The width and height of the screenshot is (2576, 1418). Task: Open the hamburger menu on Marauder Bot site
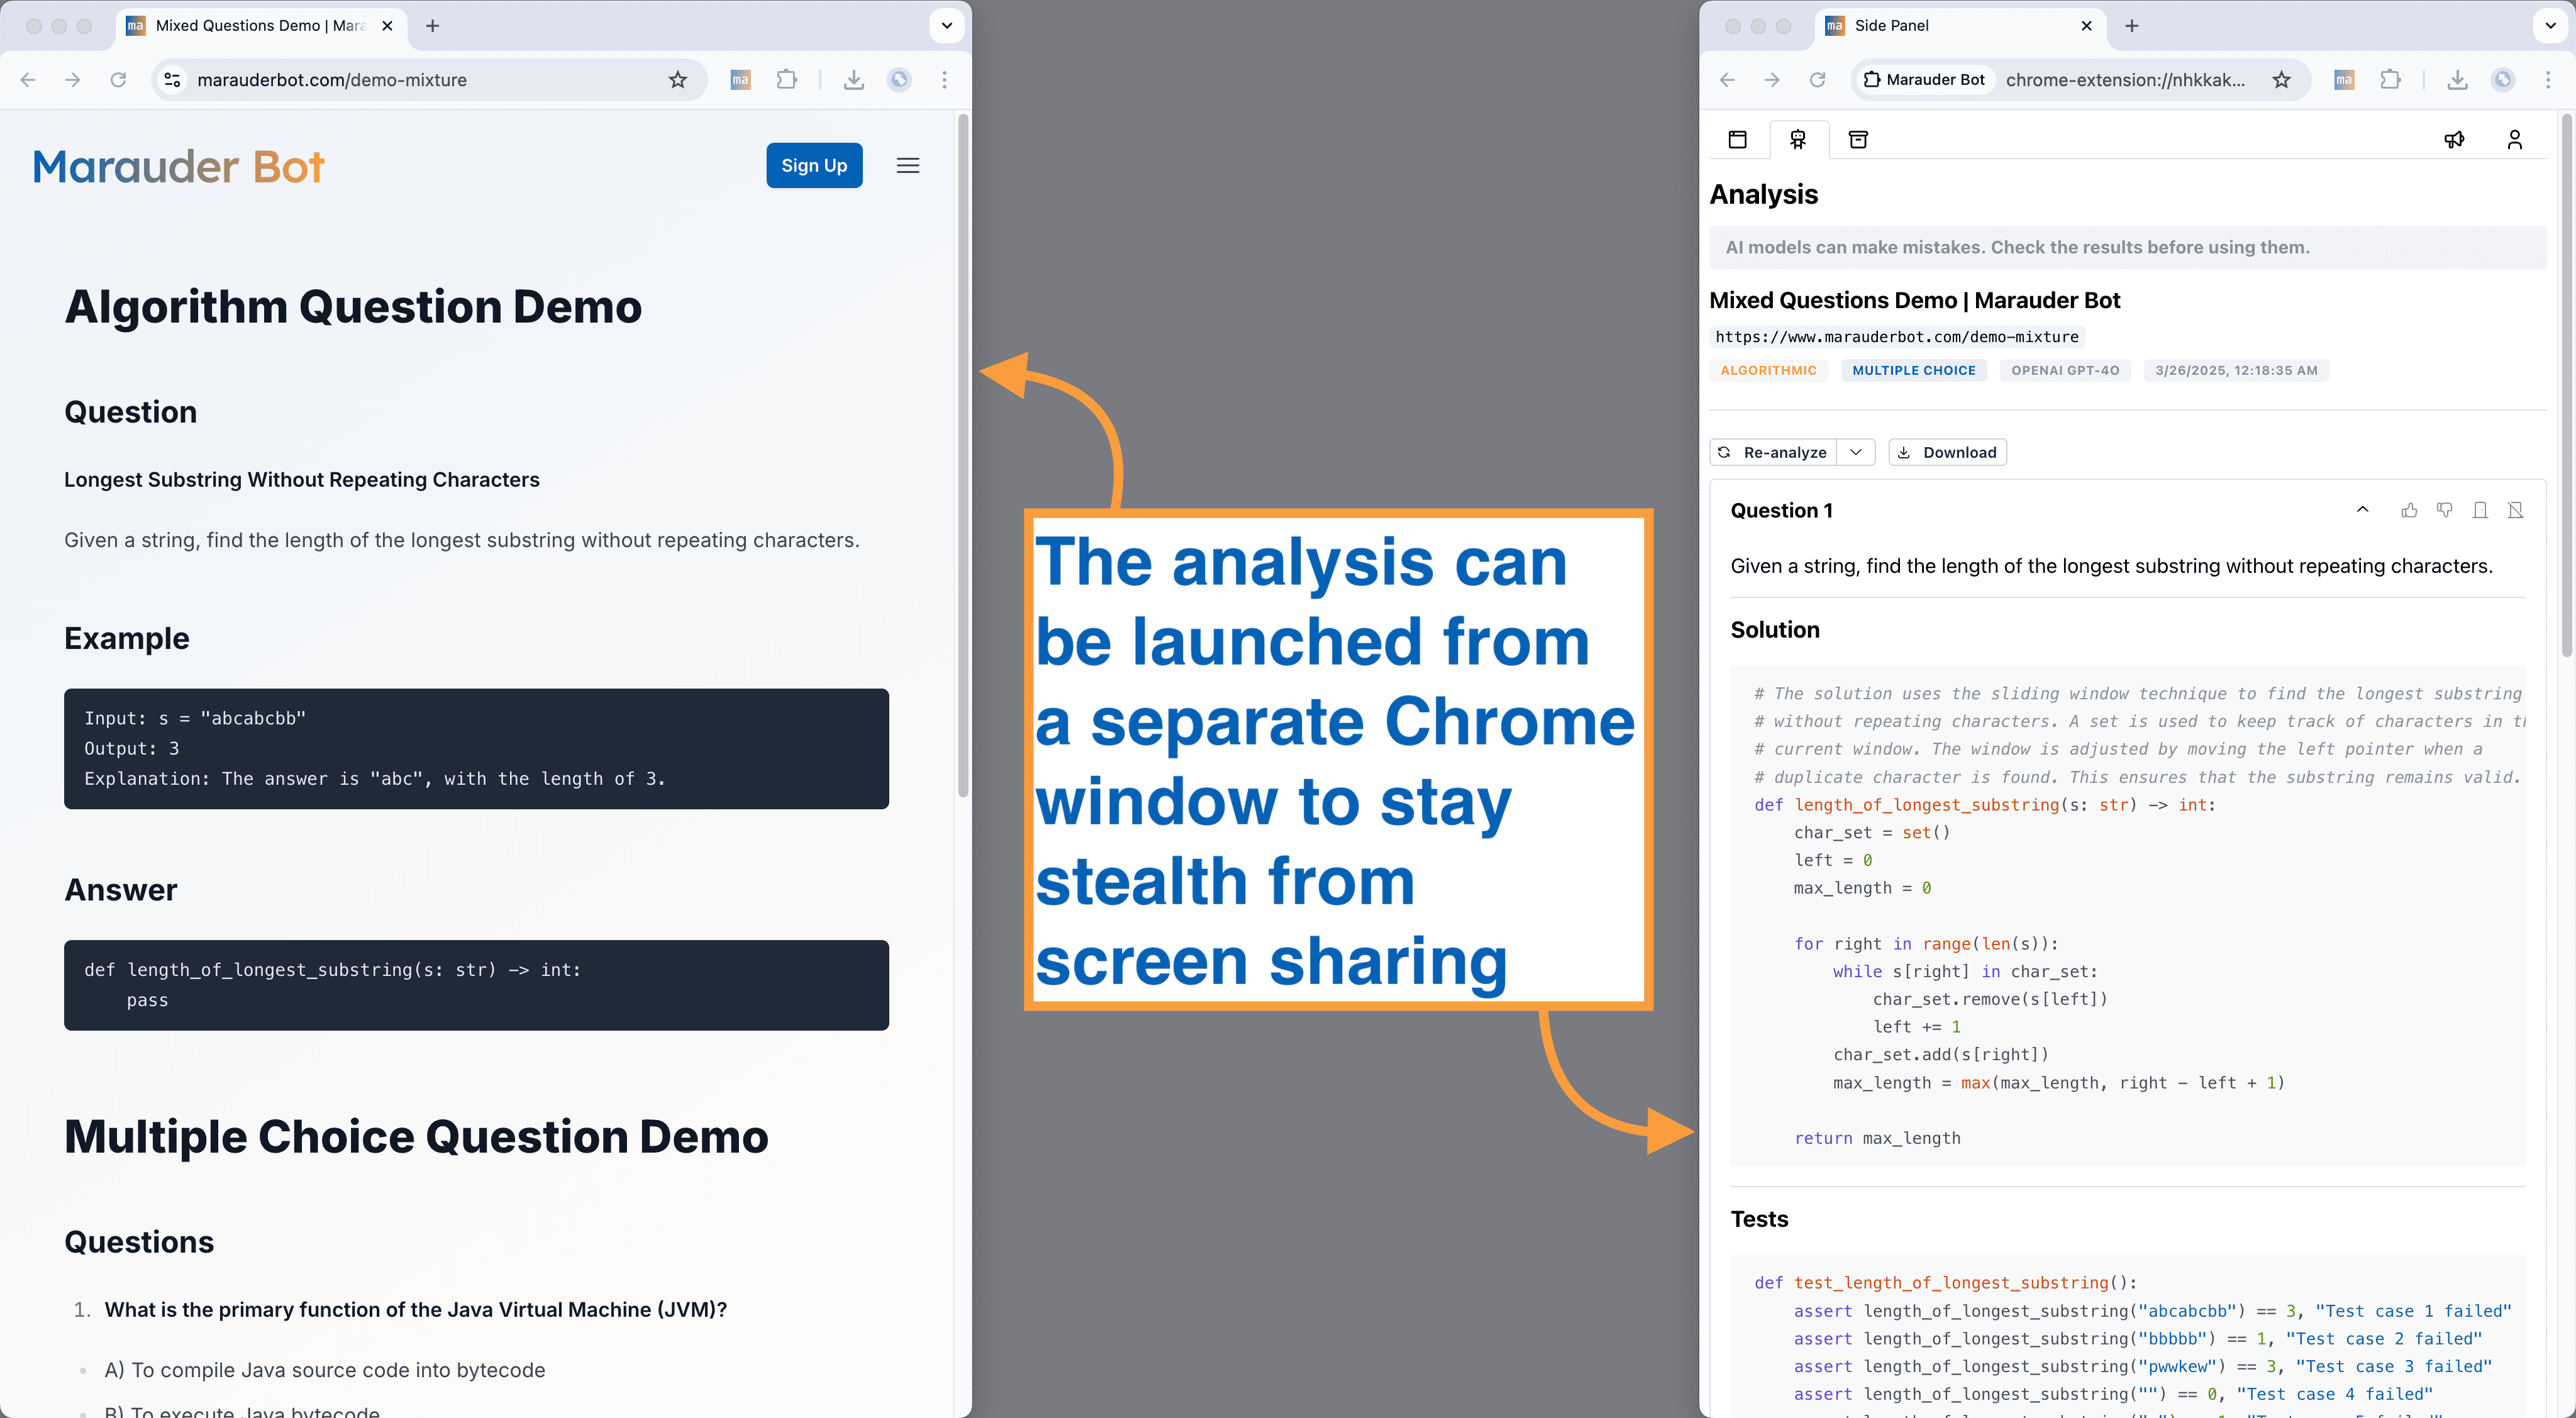pos(908,165)
